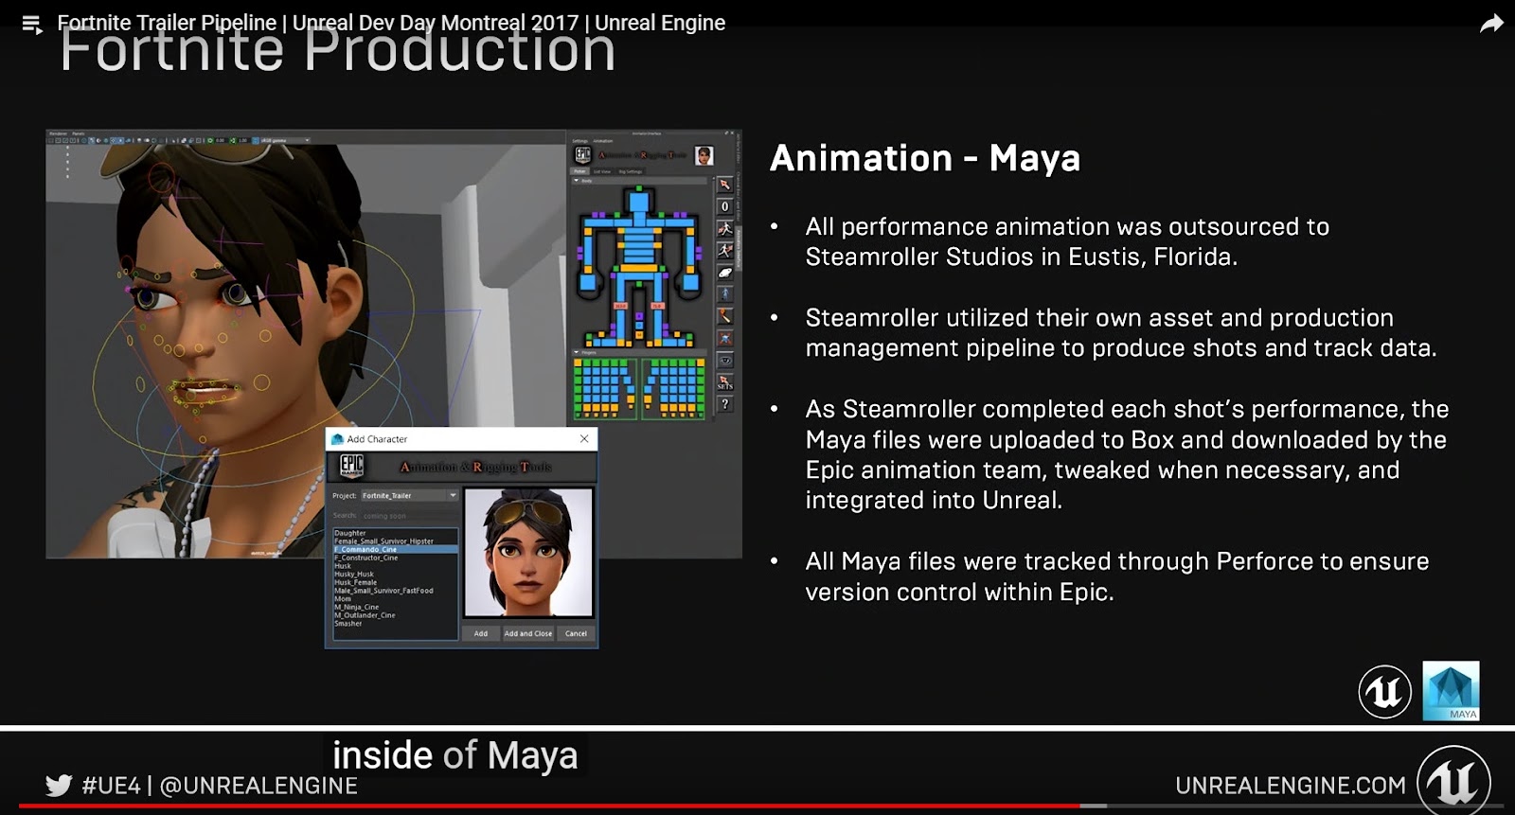Select F_Commando_Cine in character list
Image resolution: width=1515 pixels, height=815 pixels.
coord(395,549)
